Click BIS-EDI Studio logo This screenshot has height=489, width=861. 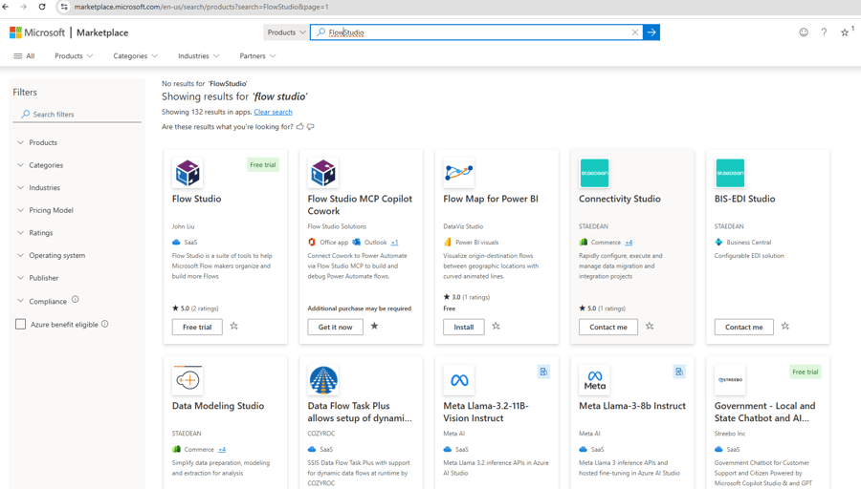pyautogui.click(x=730, y=173)
